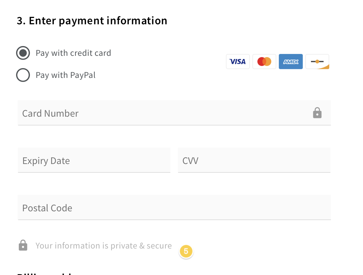This screenshot has height=275, width=363.
Task: Click the lock icon in Card Number field
Action: click(x=317, y=113)
